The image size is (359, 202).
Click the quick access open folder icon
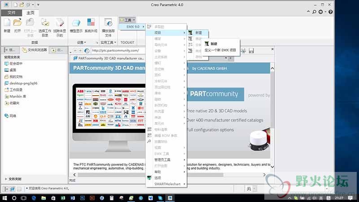pyautogui.click(x=22, y=5)
